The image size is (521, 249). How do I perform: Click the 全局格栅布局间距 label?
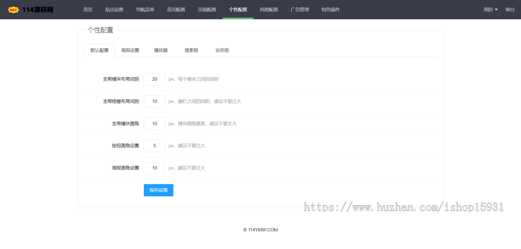pos(121,101)
